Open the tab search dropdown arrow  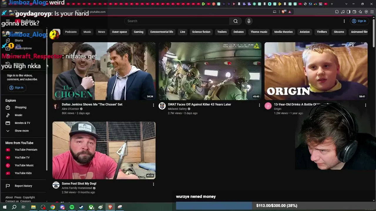(346, 4)
